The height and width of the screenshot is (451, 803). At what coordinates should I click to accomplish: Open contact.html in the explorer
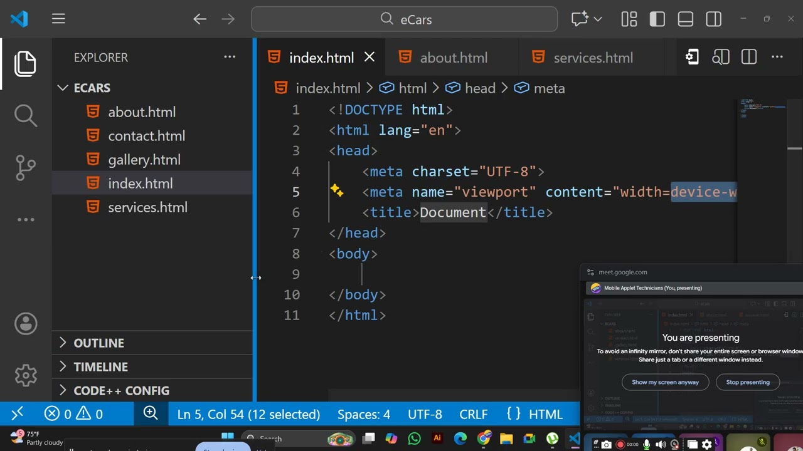[x=152, y=136]
